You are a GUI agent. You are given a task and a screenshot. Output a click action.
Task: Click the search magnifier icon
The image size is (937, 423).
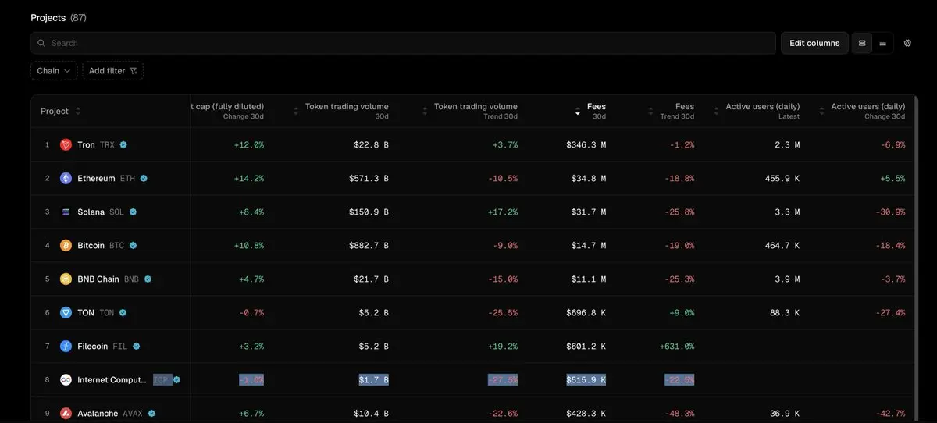[x=41, y=43]
